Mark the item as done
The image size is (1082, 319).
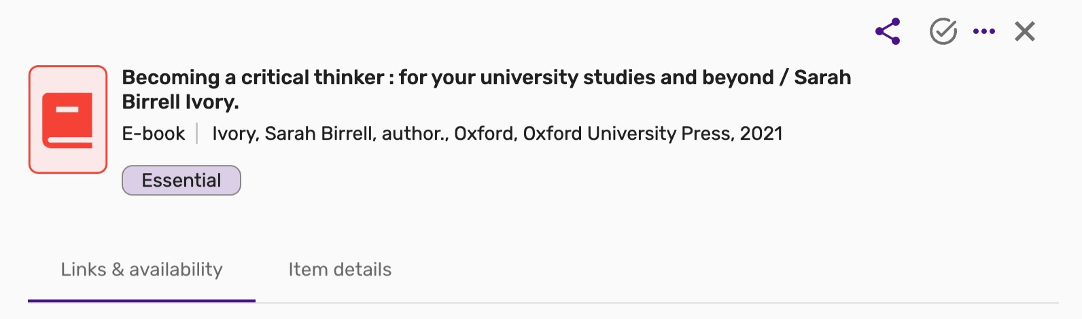tap(943, 31)
